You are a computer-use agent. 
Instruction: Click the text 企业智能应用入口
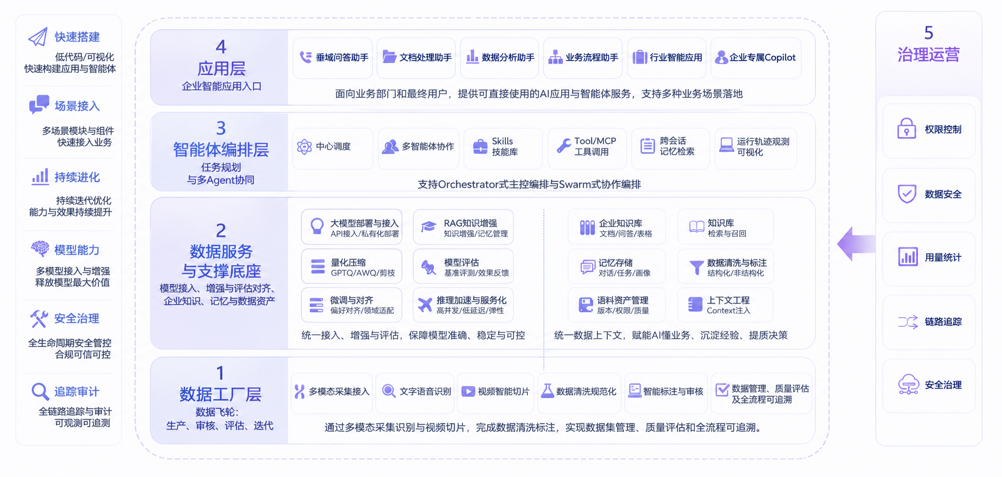pos(222,87)
